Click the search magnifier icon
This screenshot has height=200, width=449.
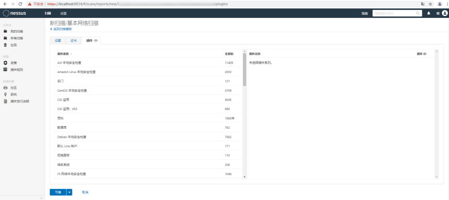[x=418, y=13]
